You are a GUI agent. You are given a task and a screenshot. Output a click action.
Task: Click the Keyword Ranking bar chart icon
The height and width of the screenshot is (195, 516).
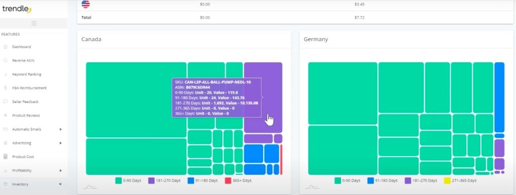point(5,74)
